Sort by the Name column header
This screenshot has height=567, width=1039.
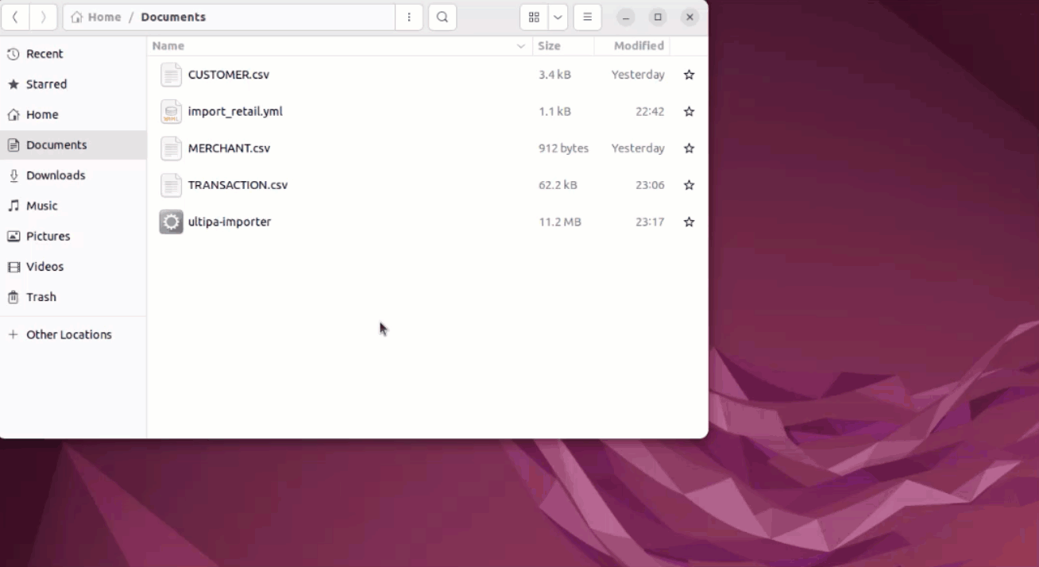pyautogui.click(x=339, y=46)
